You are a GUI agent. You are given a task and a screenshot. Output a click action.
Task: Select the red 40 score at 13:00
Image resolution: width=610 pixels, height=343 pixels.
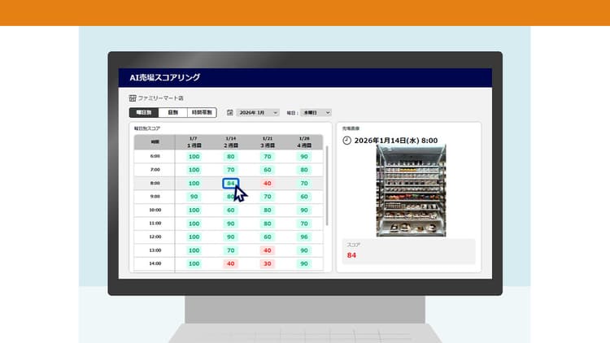coord(268,250)
